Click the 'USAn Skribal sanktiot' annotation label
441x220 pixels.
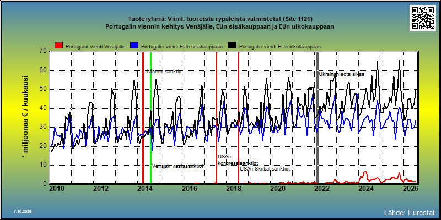coord(265,169)
